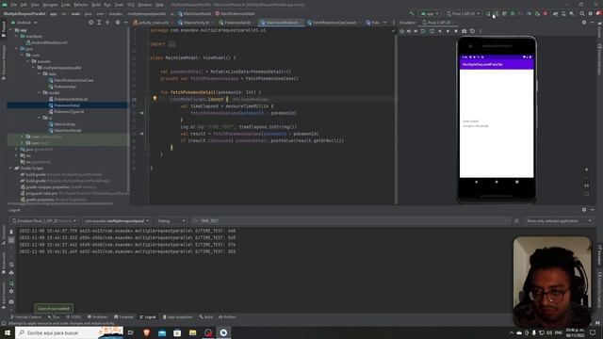Open the Logcat emulator device dropdown
Screen dimensions: 603x339
(x=44, y=221)
